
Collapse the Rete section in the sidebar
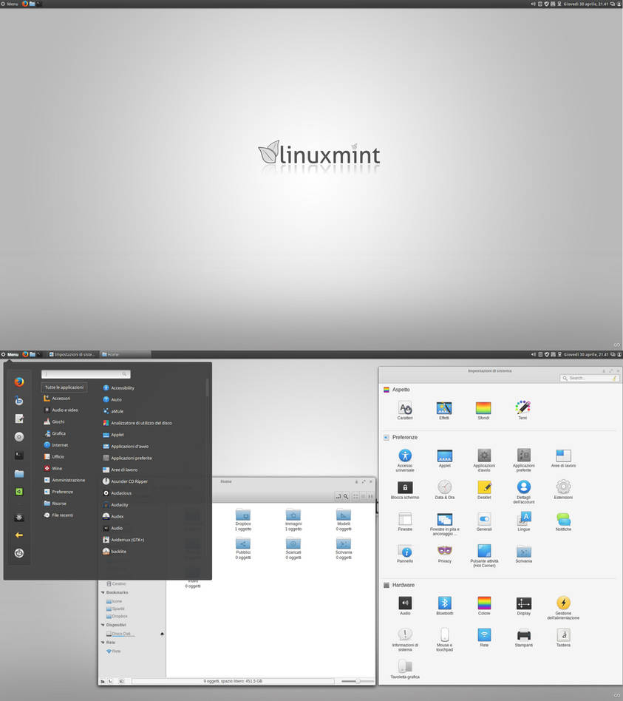(103, 642)
